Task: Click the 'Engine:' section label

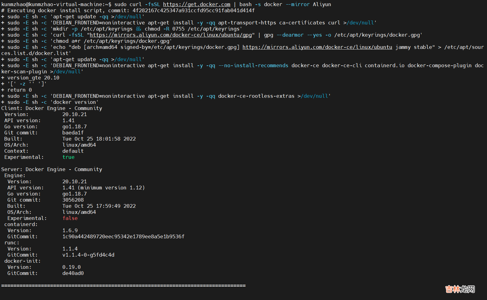Action: [15, 175]
